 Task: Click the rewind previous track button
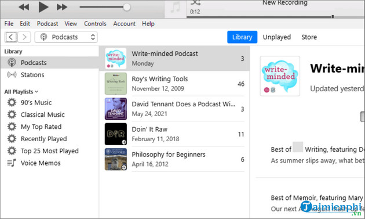pyautogui.click(x=24, y=7)
